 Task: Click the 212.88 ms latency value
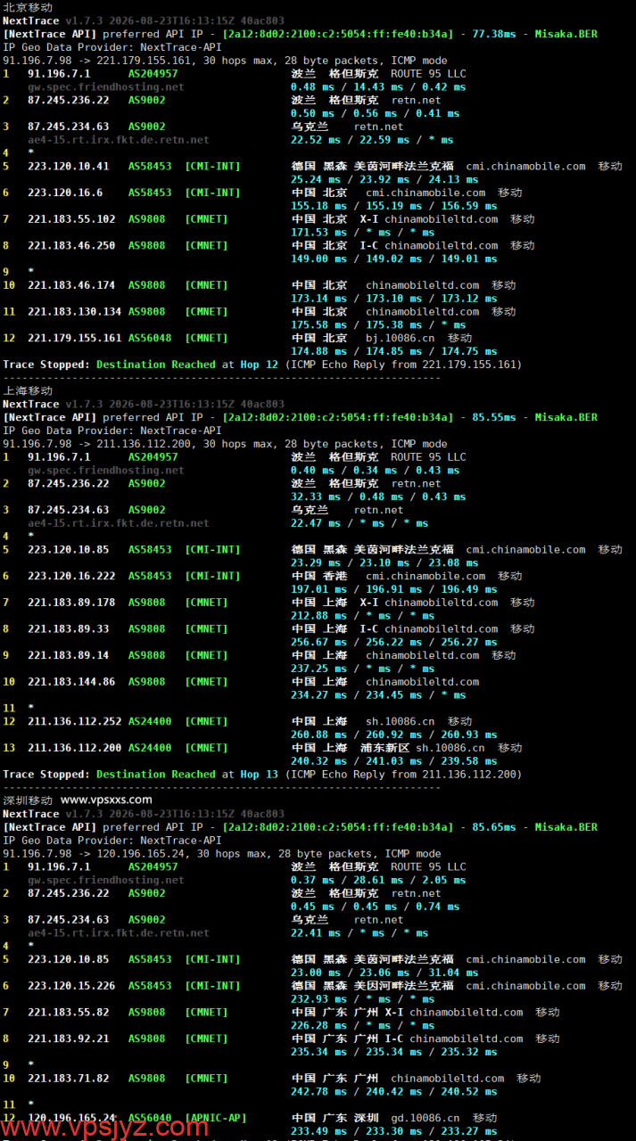click(319, 616)
